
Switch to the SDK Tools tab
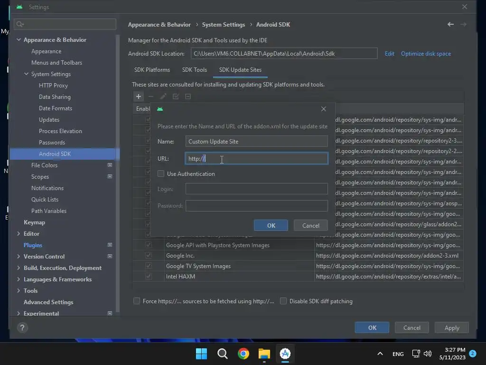point(194,70)
